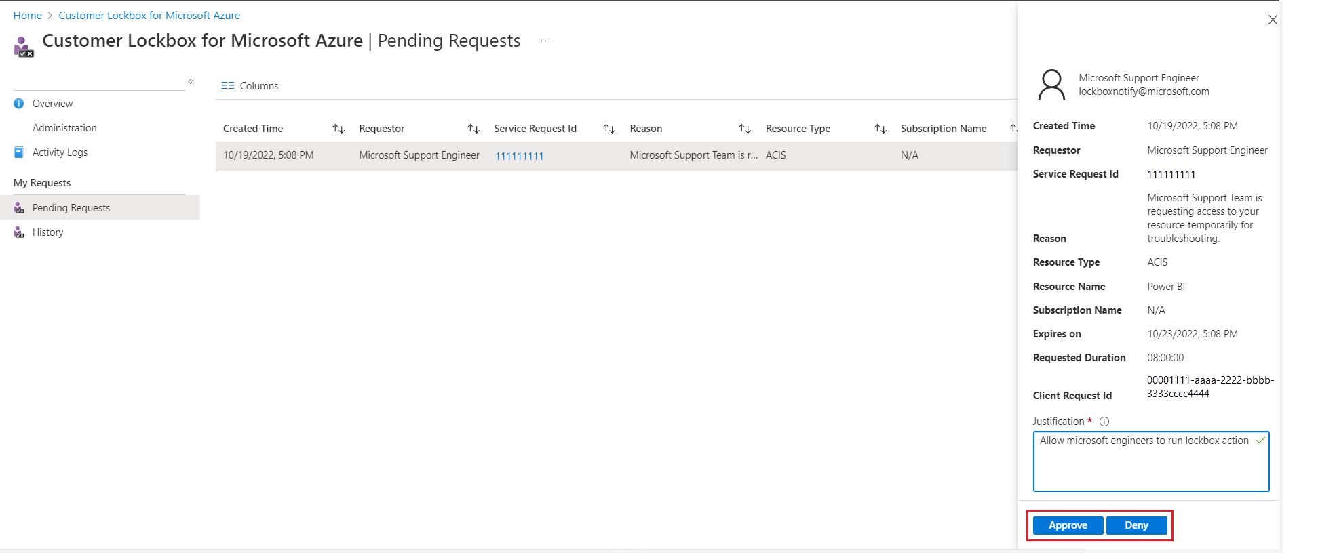Sort by Resource Type arrows

point(880,129)
